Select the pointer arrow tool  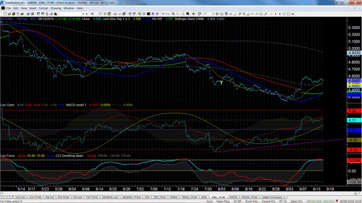point(183,14)
